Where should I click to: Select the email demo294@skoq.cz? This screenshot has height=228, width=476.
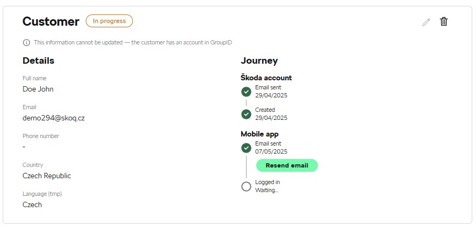point(54,118)
